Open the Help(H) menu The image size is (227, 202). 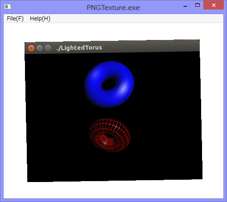[x=40, y=19]
